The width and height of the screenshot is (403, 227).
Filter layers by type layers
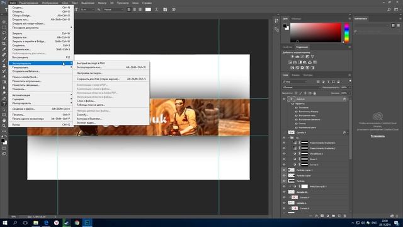(328, 81)
